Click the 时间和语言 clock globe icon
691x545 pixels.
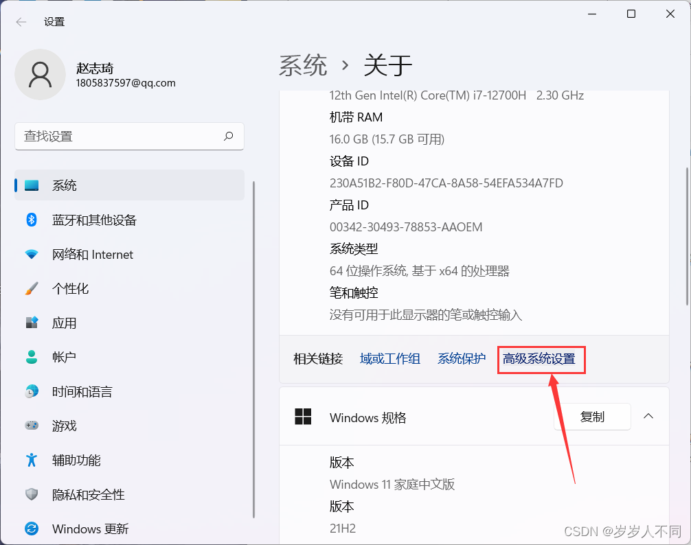click(x=32, y=391)
